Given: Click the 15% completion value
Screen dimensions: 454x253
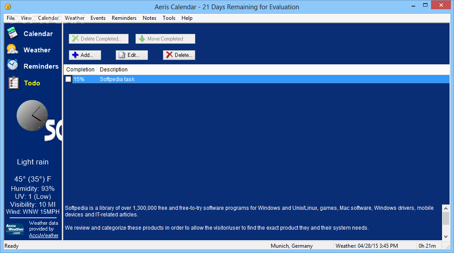Looking at the screenshot, I should [x=79, y=79].
